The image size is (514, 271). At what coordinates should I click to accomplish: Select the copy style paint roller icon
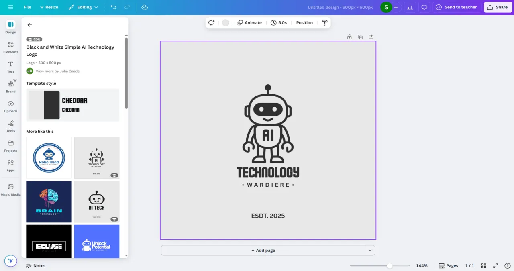pos(324,23)
